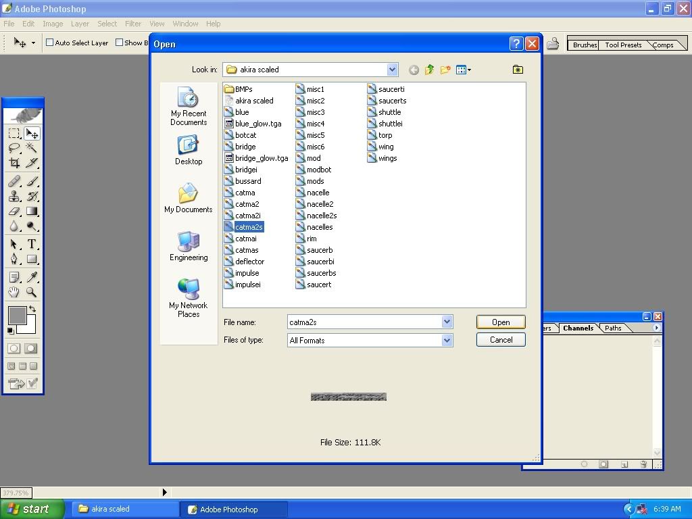Select the History Brush tool
The image size is (692, 519).
coord(32,196)
